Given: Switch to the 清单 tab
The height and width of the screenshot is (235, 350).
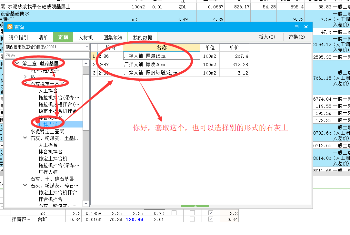Looking at the screenshot, I should [43, 37].
